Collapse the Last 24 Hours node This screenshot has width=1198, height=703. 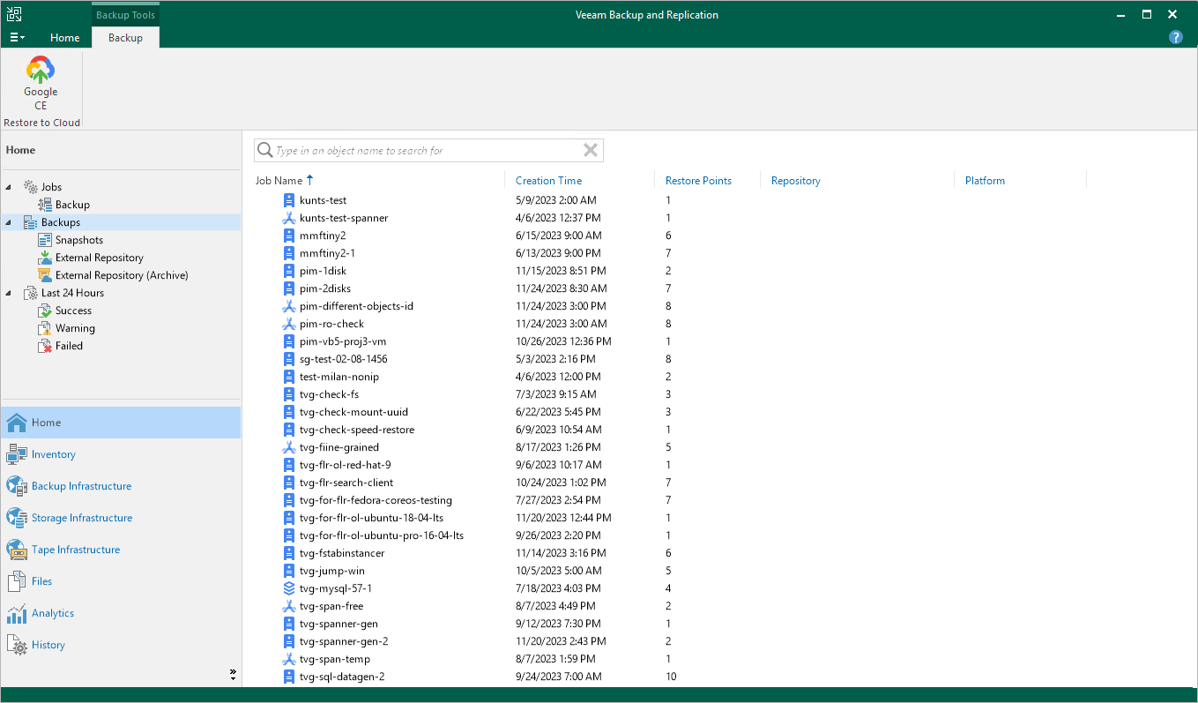click(9, 293)
